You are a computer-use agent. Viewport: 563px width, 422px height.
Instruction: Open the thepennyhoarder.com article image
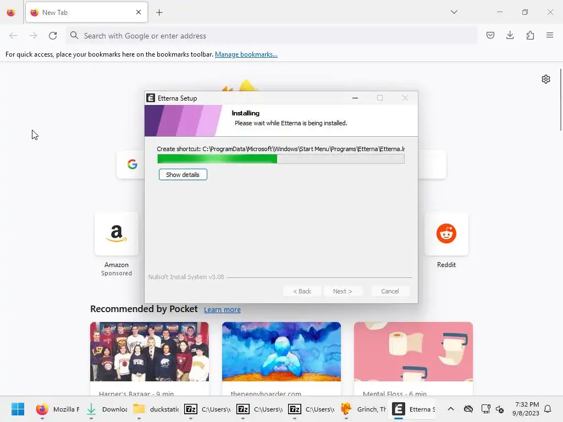click(281, 351)
